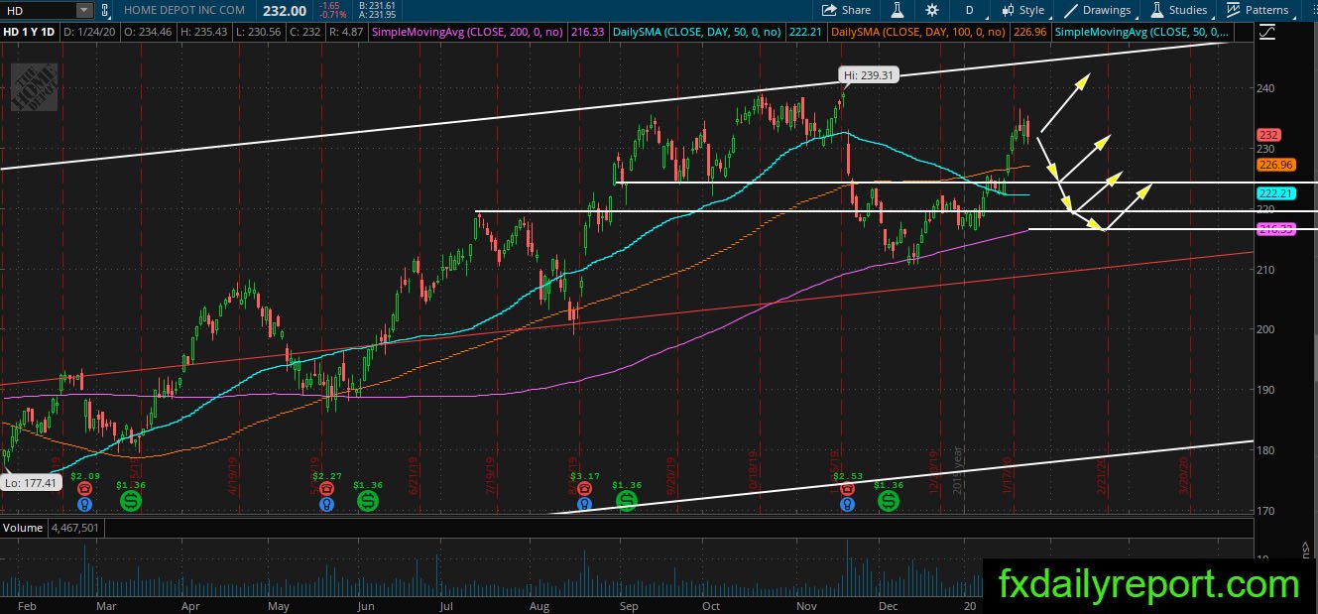Click the HD 1 Y 1D chart label
The height and width of the screenshot is (614, 1318).
(30, 33)
